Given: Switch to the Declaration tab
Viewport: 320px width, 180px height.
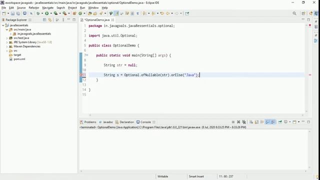Looking at the screenshot, I should click(x=124, y=122).
